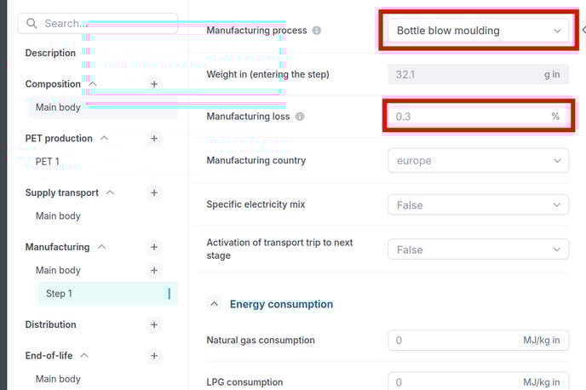Add item with Distribution plus icon

(154, 324)
